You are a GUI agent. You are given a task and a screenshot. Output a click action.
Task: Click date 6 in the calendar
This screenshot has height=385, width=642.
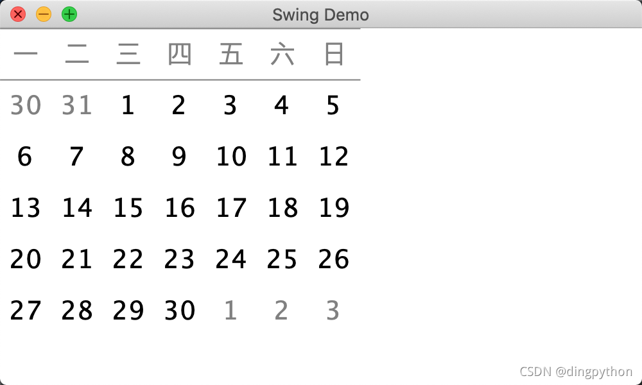(x=25, y=157)
